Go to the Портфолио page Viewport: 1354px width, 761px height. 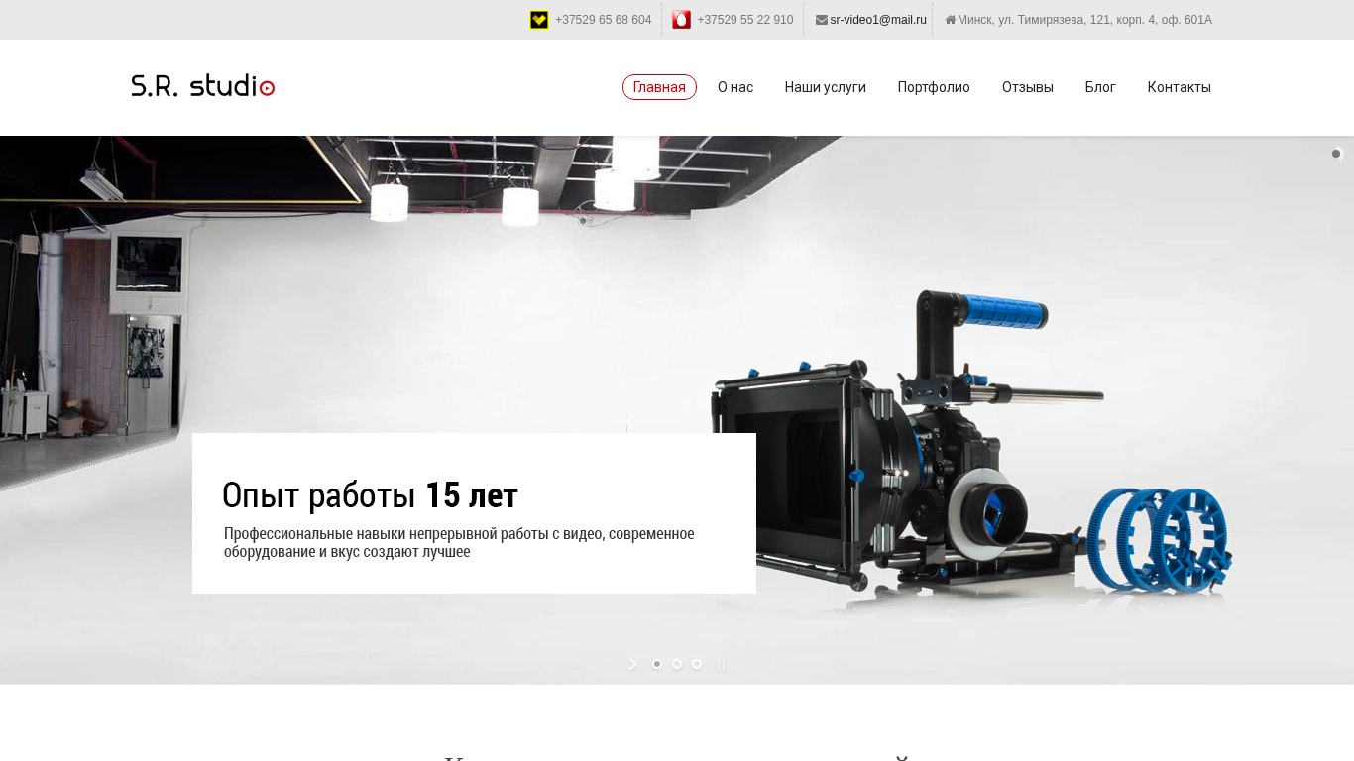934,87
